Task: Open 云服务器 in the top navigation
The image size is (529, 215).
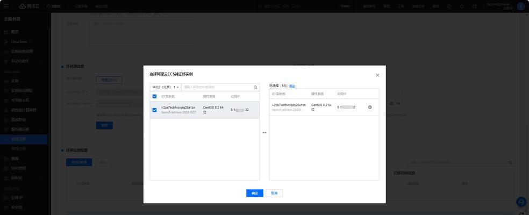Action: (81, 6)
